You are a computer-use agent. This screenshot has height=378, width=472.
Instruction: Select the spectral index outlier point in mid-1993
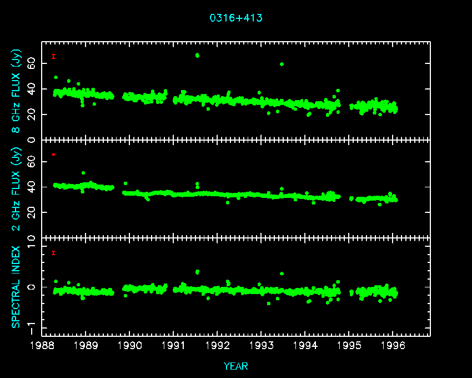[282, 273]
